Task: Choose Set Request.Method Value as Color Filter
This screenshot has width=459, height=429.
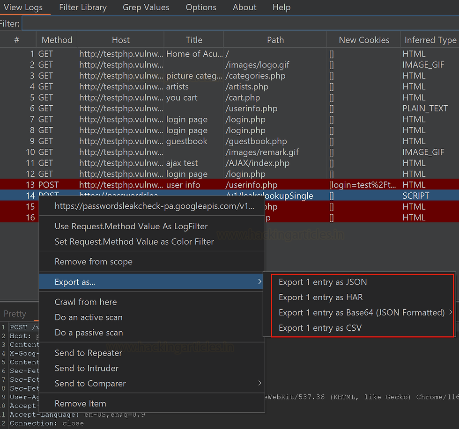Action: tap(152, 241)
